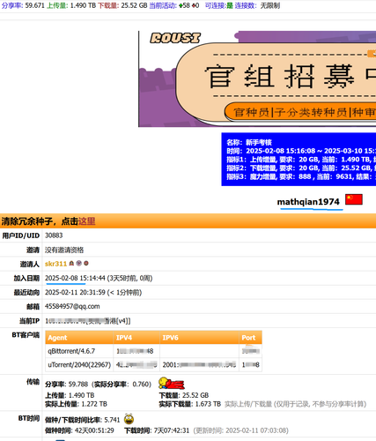Click the 实际下载量 1.673 TB text
This screenshot has height=441, width=376.
(x=190, y=404)
